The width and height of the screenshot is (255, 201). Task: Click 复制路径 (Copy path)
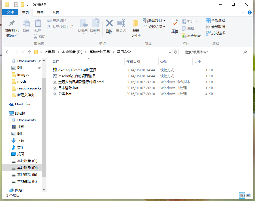(x=57, y=21)
